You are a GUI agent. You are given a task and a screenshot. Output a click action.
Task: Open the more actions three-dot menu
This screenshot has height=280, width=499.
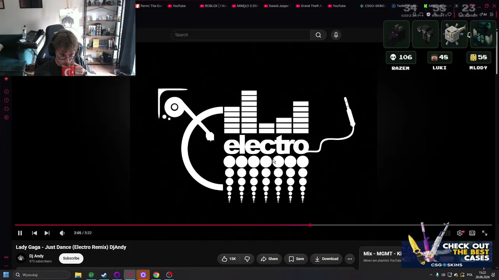coord(350,259)
